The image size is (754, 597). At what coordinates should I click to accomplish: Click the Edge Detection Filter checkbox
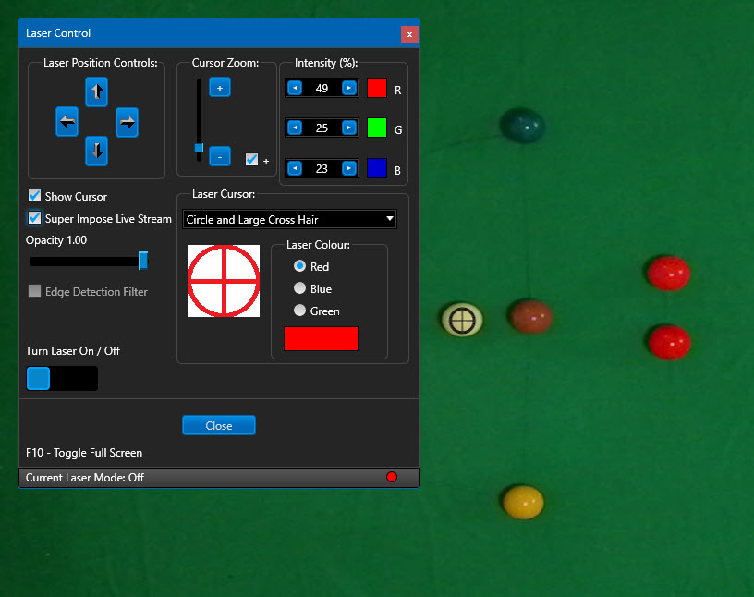point(34,290)
